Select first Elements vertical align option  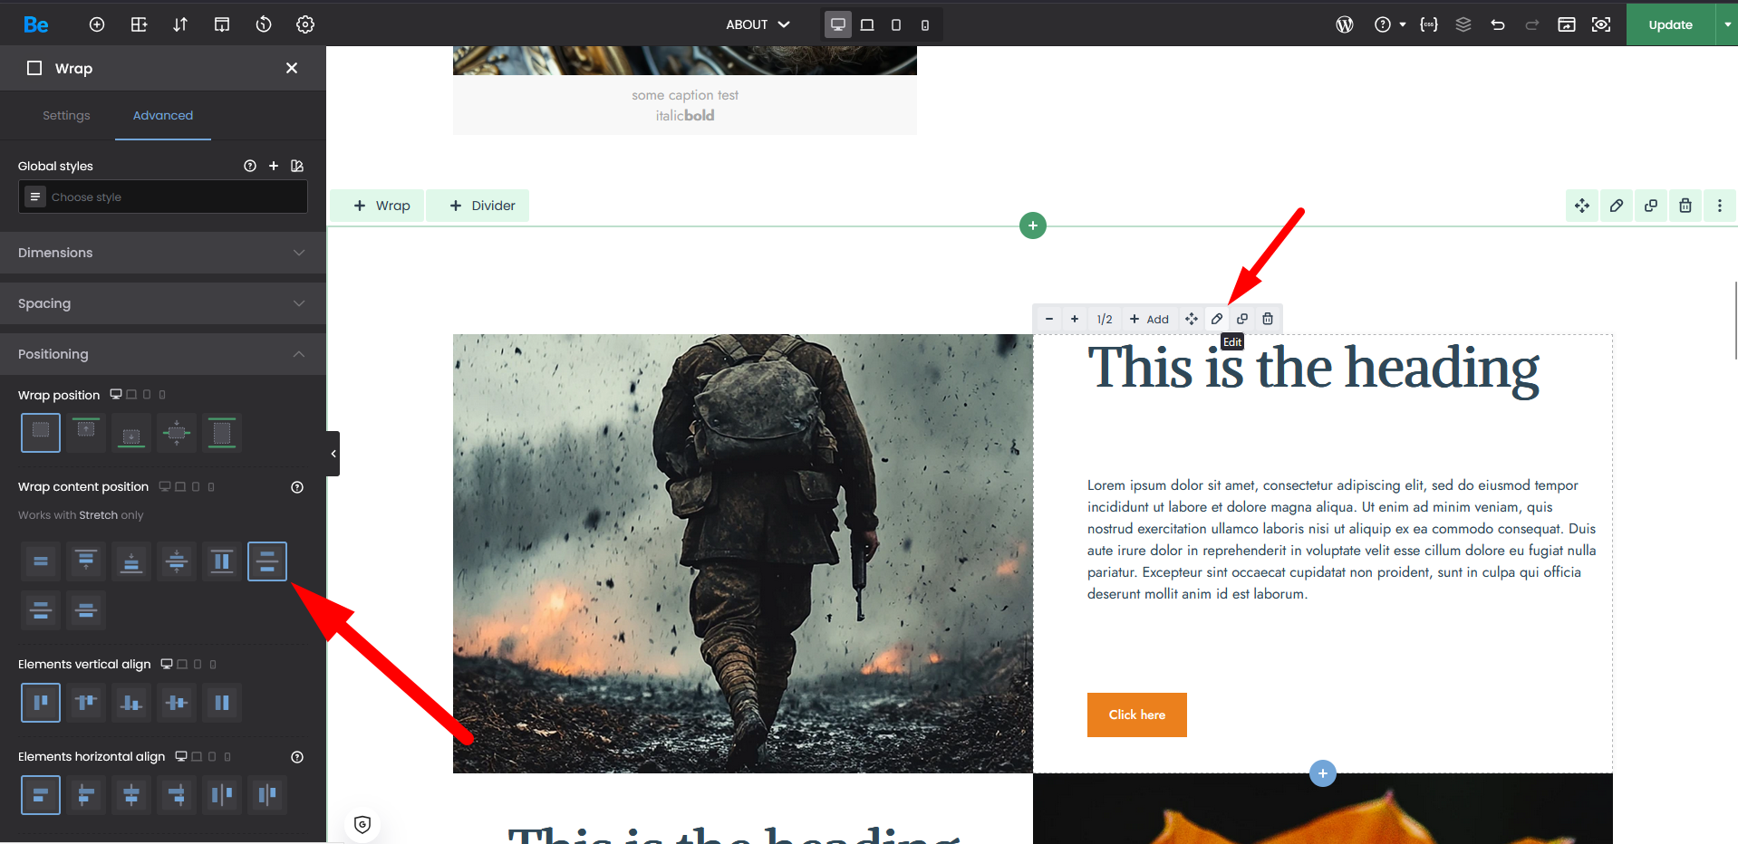tap(41, 702)
